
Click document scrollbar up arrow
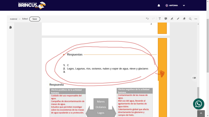point(198,24)
